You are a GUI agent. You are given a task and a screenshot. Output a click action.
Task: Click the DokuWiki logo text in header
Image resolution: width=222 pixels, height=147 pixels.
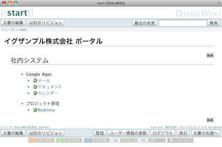pos(198,13)
